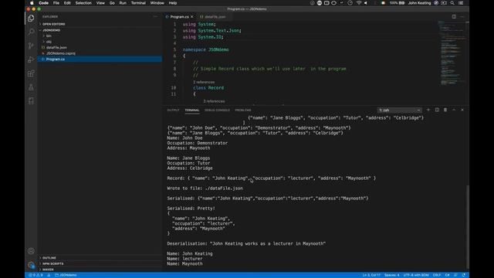
Task: Select the TERMINAL panel tab
Action: pos(192,110)
